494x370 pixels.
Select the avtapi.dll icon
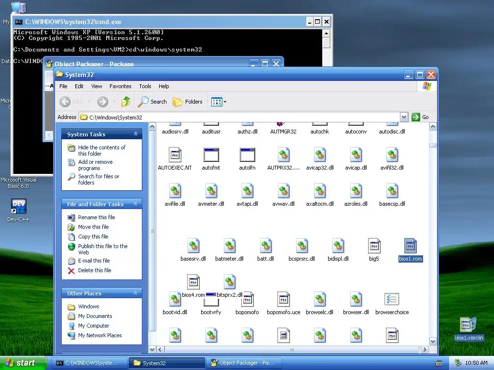pyautogui.click(x=247, y=191)
